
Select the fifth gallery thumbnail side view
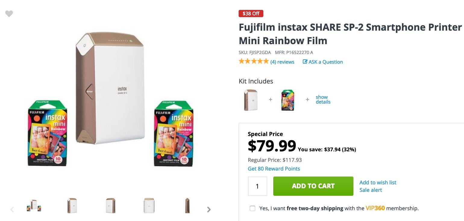click(187, 206)
